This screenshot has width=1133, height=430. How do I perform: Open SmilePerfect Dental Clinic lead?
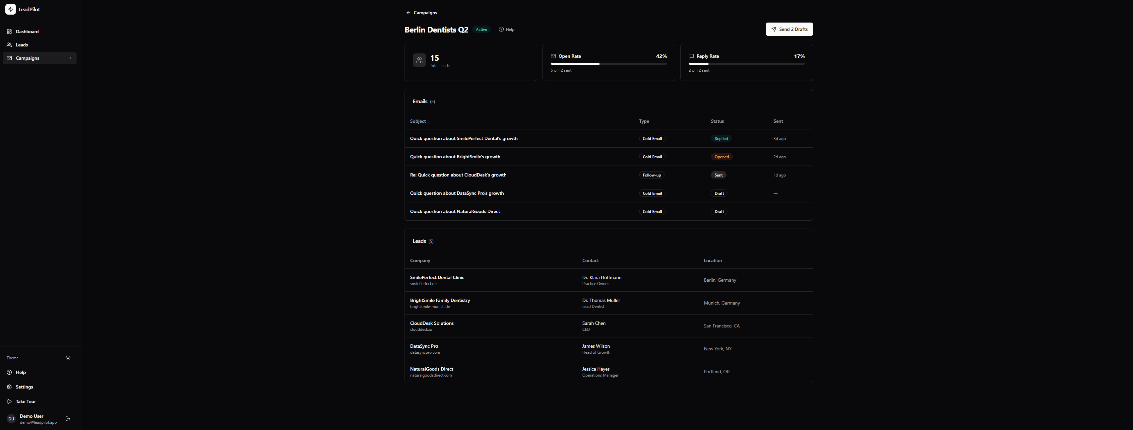608,280
